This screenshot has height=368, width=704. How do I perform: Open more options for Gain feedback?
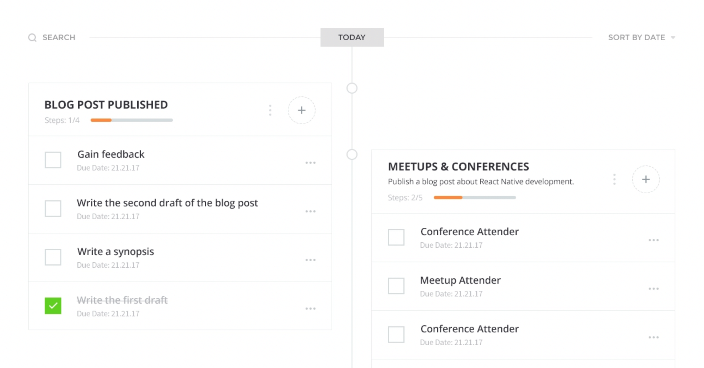tap(310, 163)
